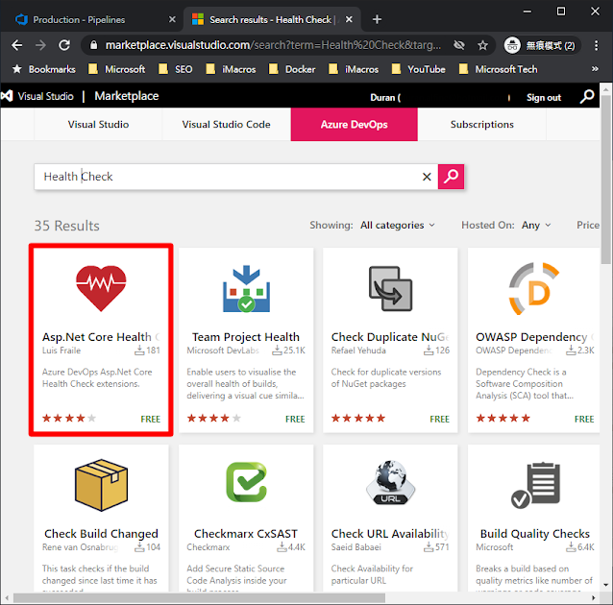
Task: Click the Team Project Health star rating
Action: (x=214, y=418)
